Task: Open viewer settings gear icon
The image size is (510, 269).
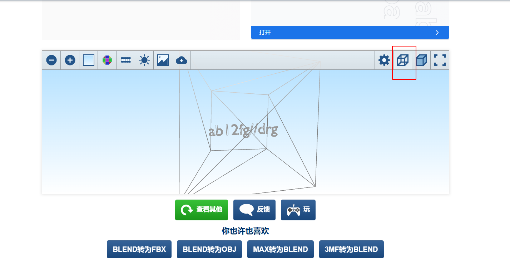Action: coord(384,60)
